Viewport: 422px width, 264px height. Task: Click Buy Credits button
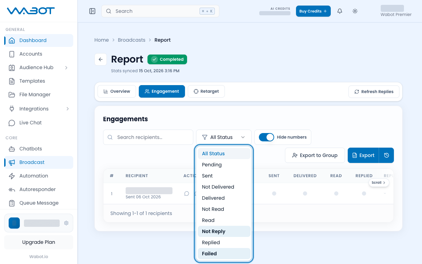tap(313, 11)
